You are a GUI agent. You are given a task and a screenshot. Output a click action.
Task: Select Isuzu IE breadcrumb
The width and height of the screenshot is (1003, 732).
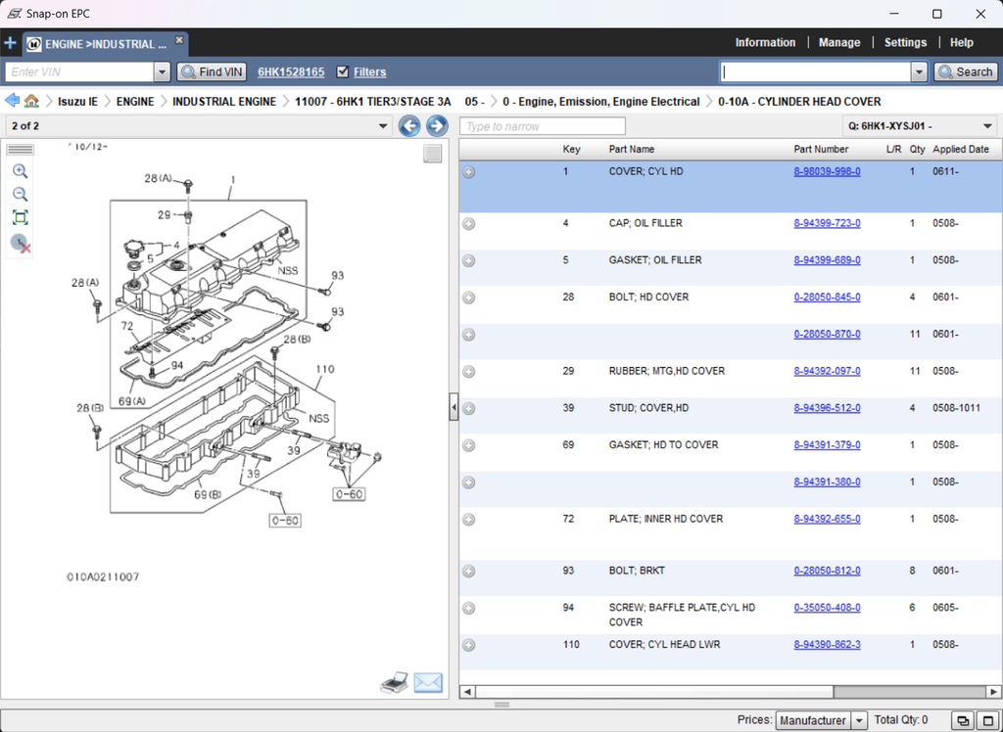78,102
